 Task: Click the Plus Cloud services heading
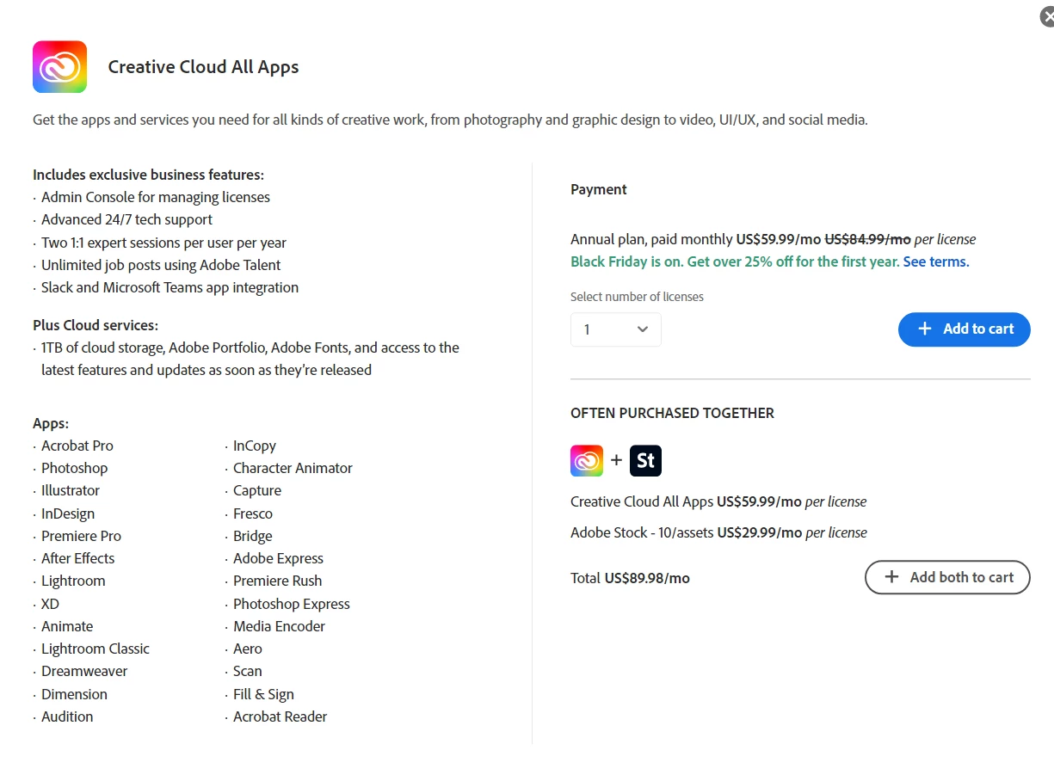[96, 325]
